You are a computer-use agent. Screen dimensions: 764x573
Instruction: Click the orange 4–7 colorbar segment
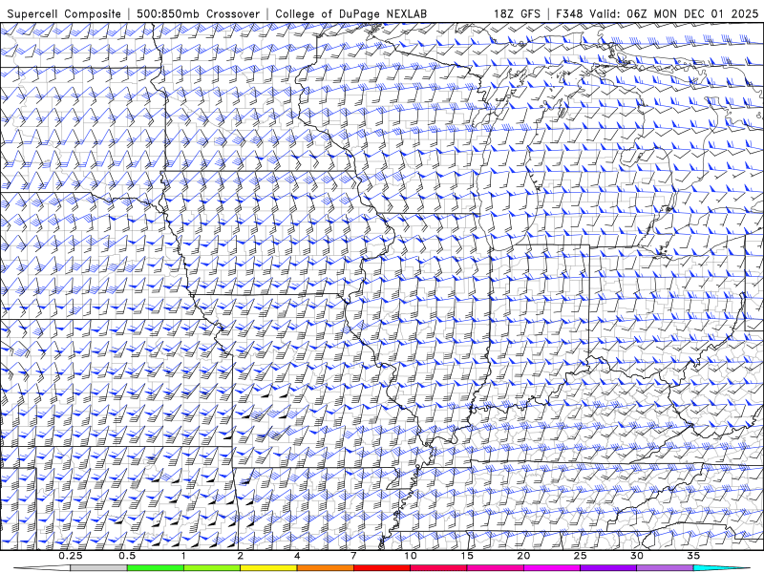coord(325,568)
